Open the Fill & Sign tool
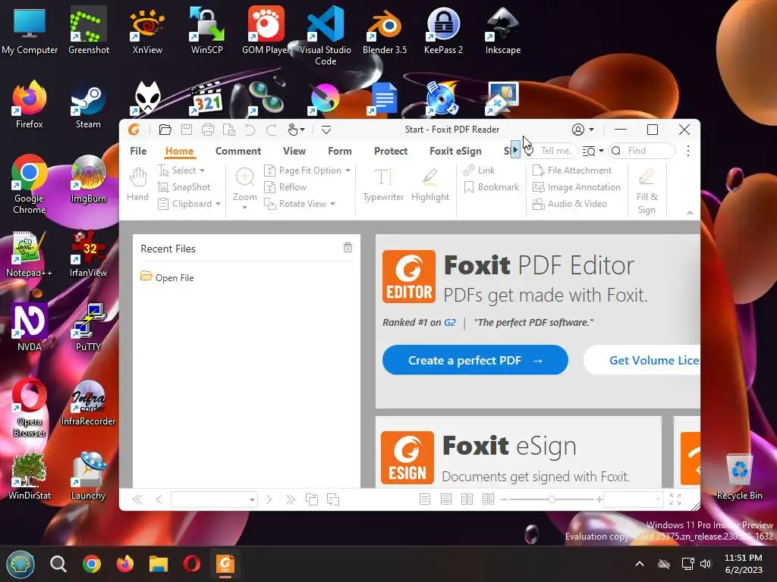 click(646, 191)
